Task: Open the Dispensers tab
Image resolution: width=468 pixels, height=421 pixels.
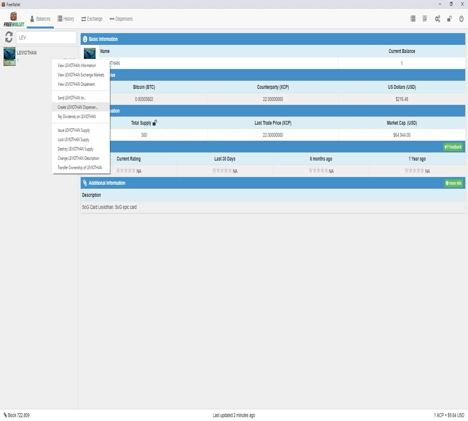Action: point(121,19)
